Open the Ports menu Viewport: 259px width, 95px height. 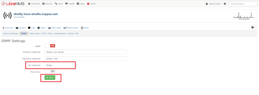59,4
